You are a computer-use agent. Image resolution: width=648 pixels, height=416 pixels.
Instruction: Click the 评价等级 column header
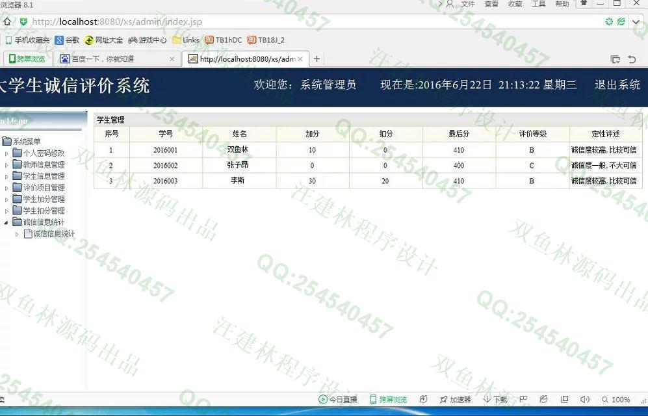(533, 134)
